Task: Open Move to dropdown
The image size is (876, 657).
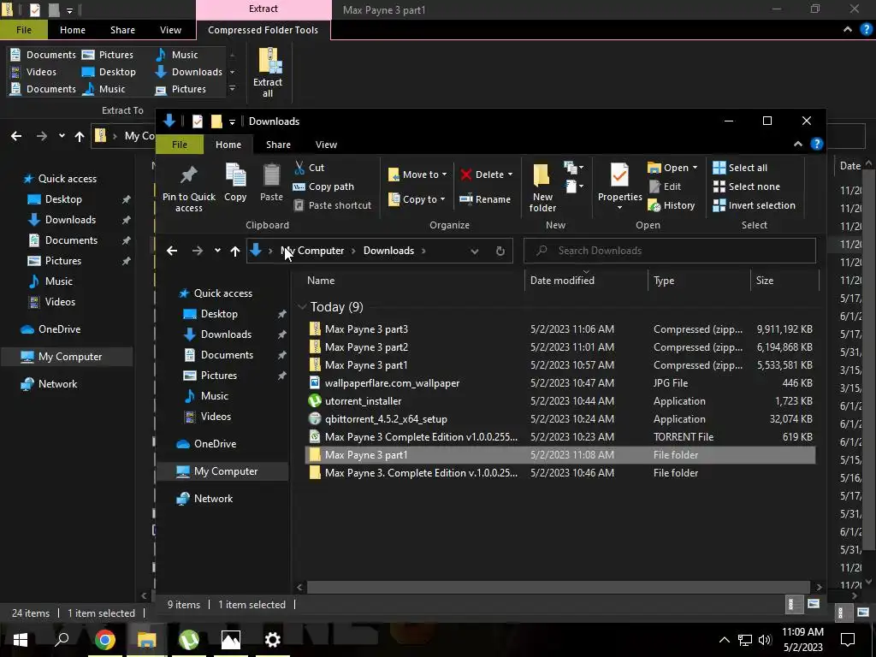Action: point(417,175)
